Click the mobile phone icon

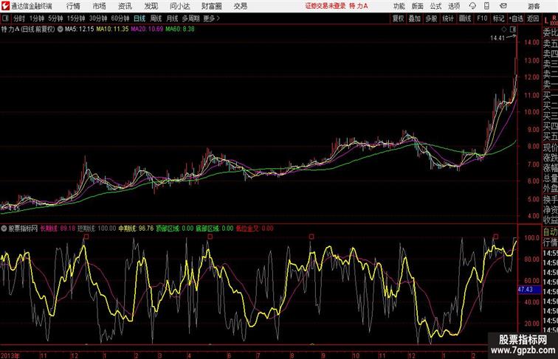[x=486, y=6]
